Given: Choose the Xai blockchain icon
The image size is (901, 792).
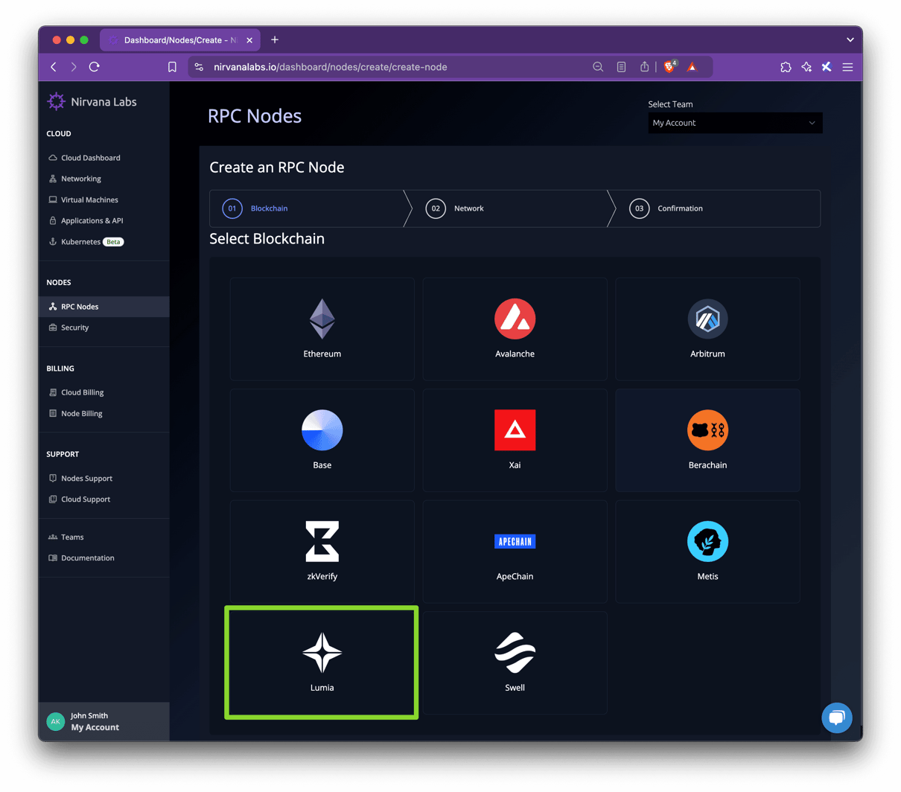Looking at the screenshot, I should pos(515,430).
